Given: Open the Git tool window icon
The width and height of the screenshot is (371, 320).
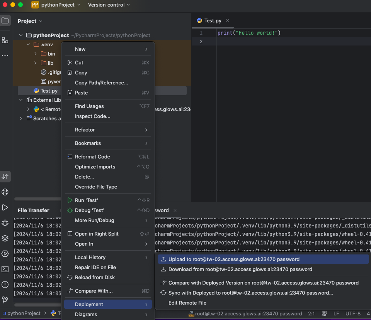Looking at the screenshot, I should (5, 300).
